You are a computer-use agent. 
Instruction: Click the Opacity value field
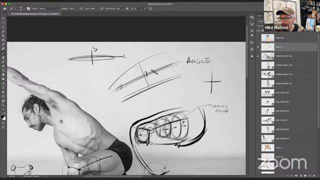point(72,9)
